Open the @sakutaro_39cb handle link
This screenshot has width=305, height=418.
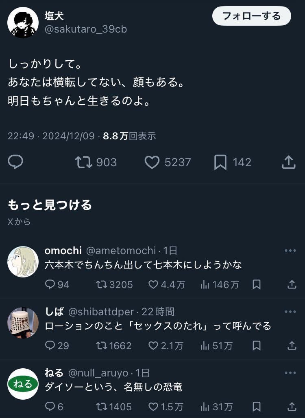coord(86,29)
